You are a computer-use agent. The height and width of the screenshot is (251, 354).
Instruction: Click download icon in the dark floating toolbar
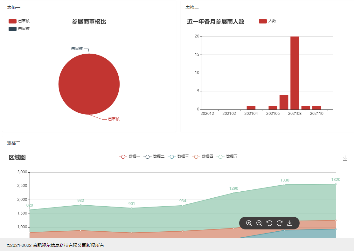[290, 223]
